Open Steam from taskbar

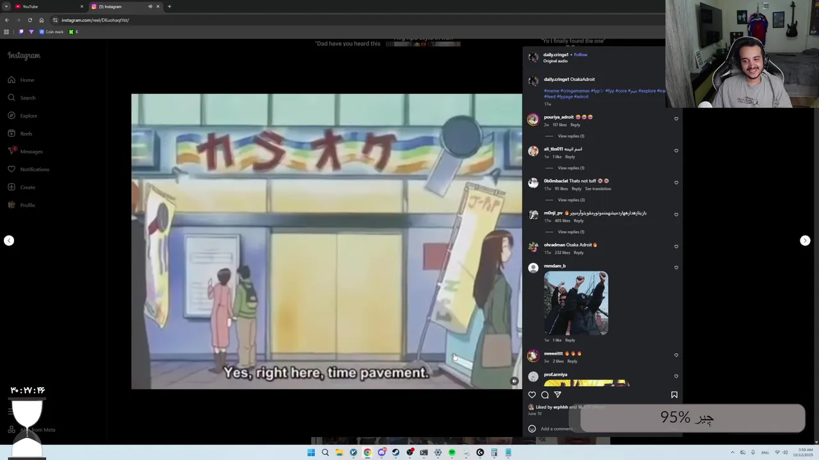click(395, 452)
